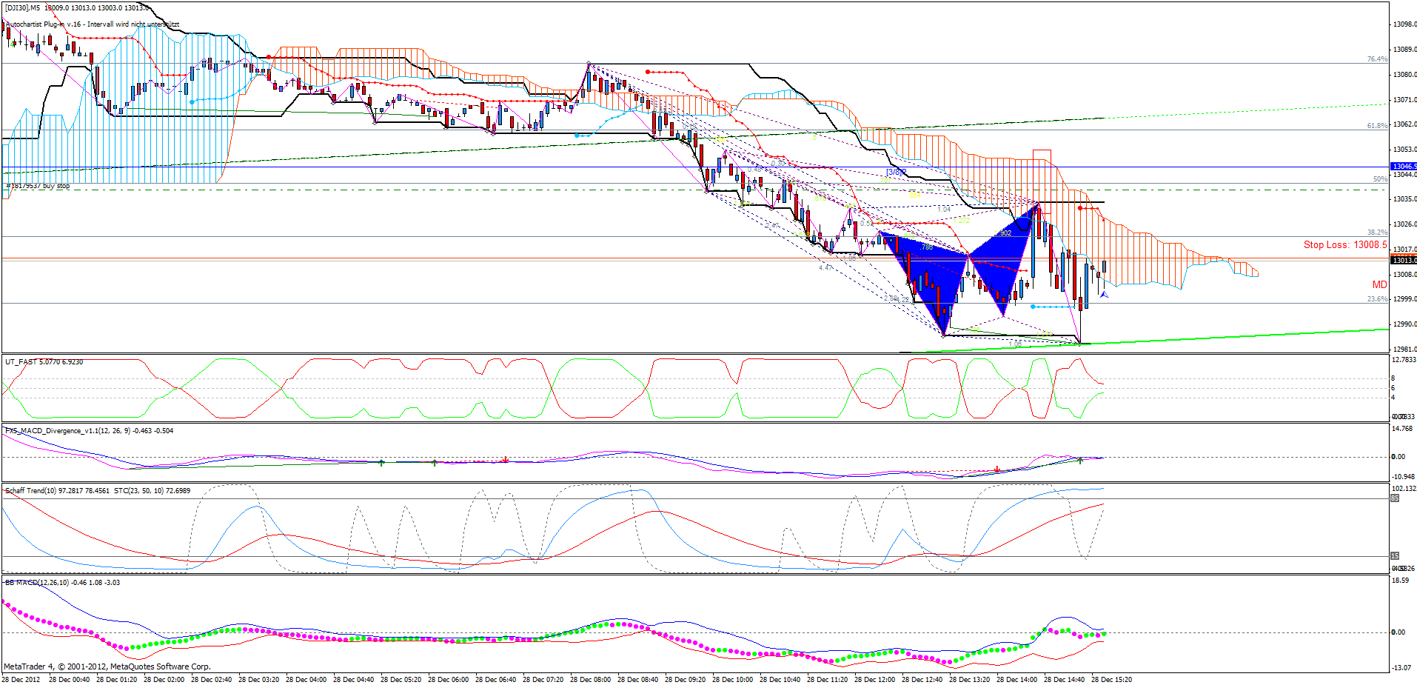
Task: Click the 61.8% Fibonacci level label
Action: 1377,126
